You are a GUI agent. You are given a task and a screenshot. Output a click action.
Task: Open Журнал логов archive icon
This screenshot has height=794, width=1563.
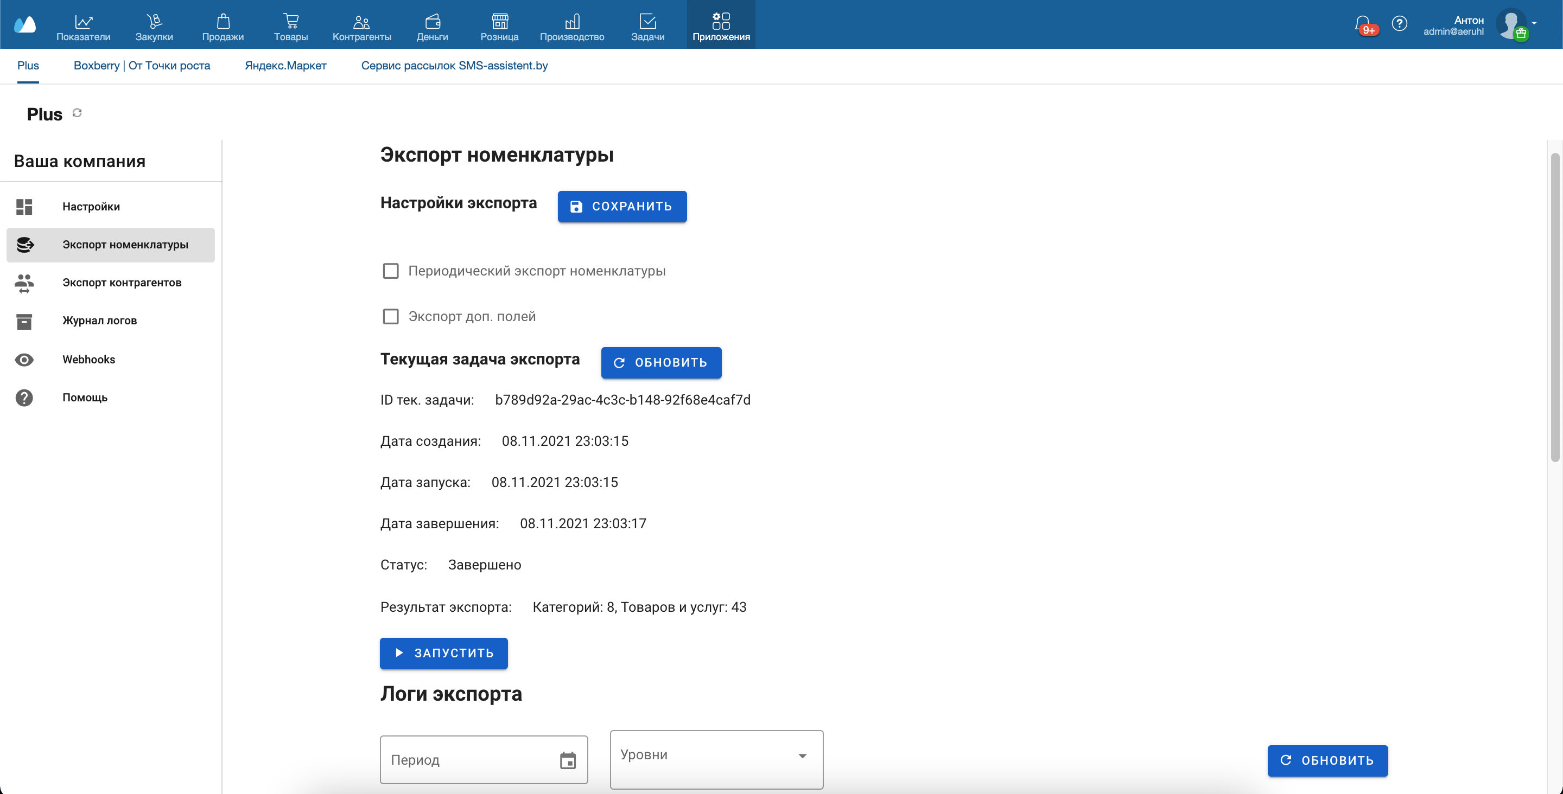click(24, 321)
